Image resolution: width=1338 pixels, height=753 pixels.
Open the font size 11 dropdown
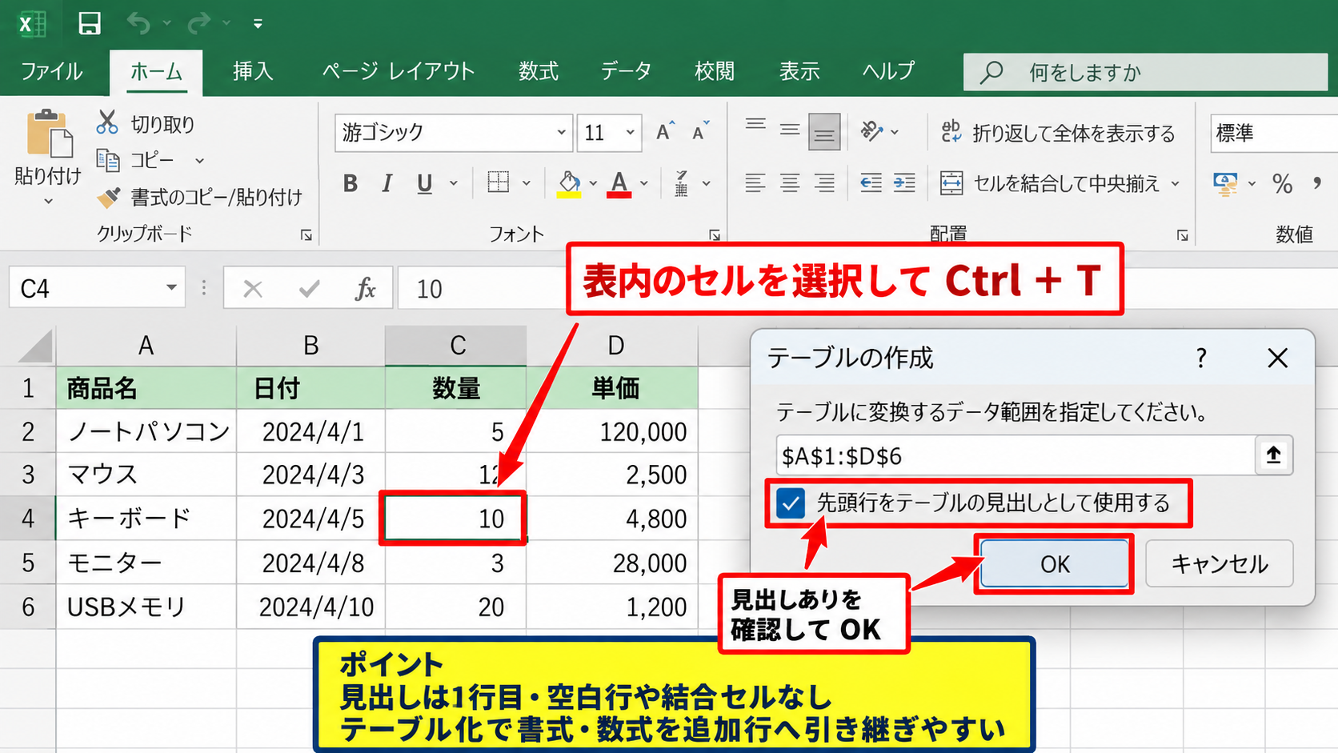pos(631,133)
